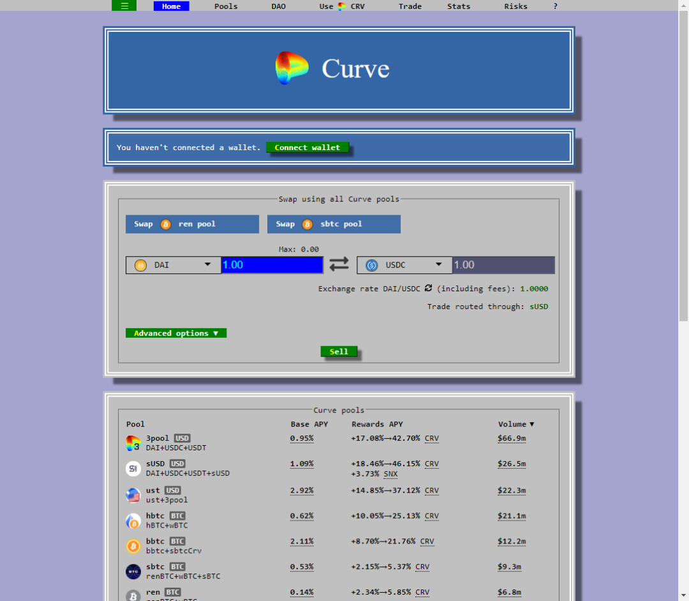
Task: Click the Base APY column header
Action: point(309,424)
